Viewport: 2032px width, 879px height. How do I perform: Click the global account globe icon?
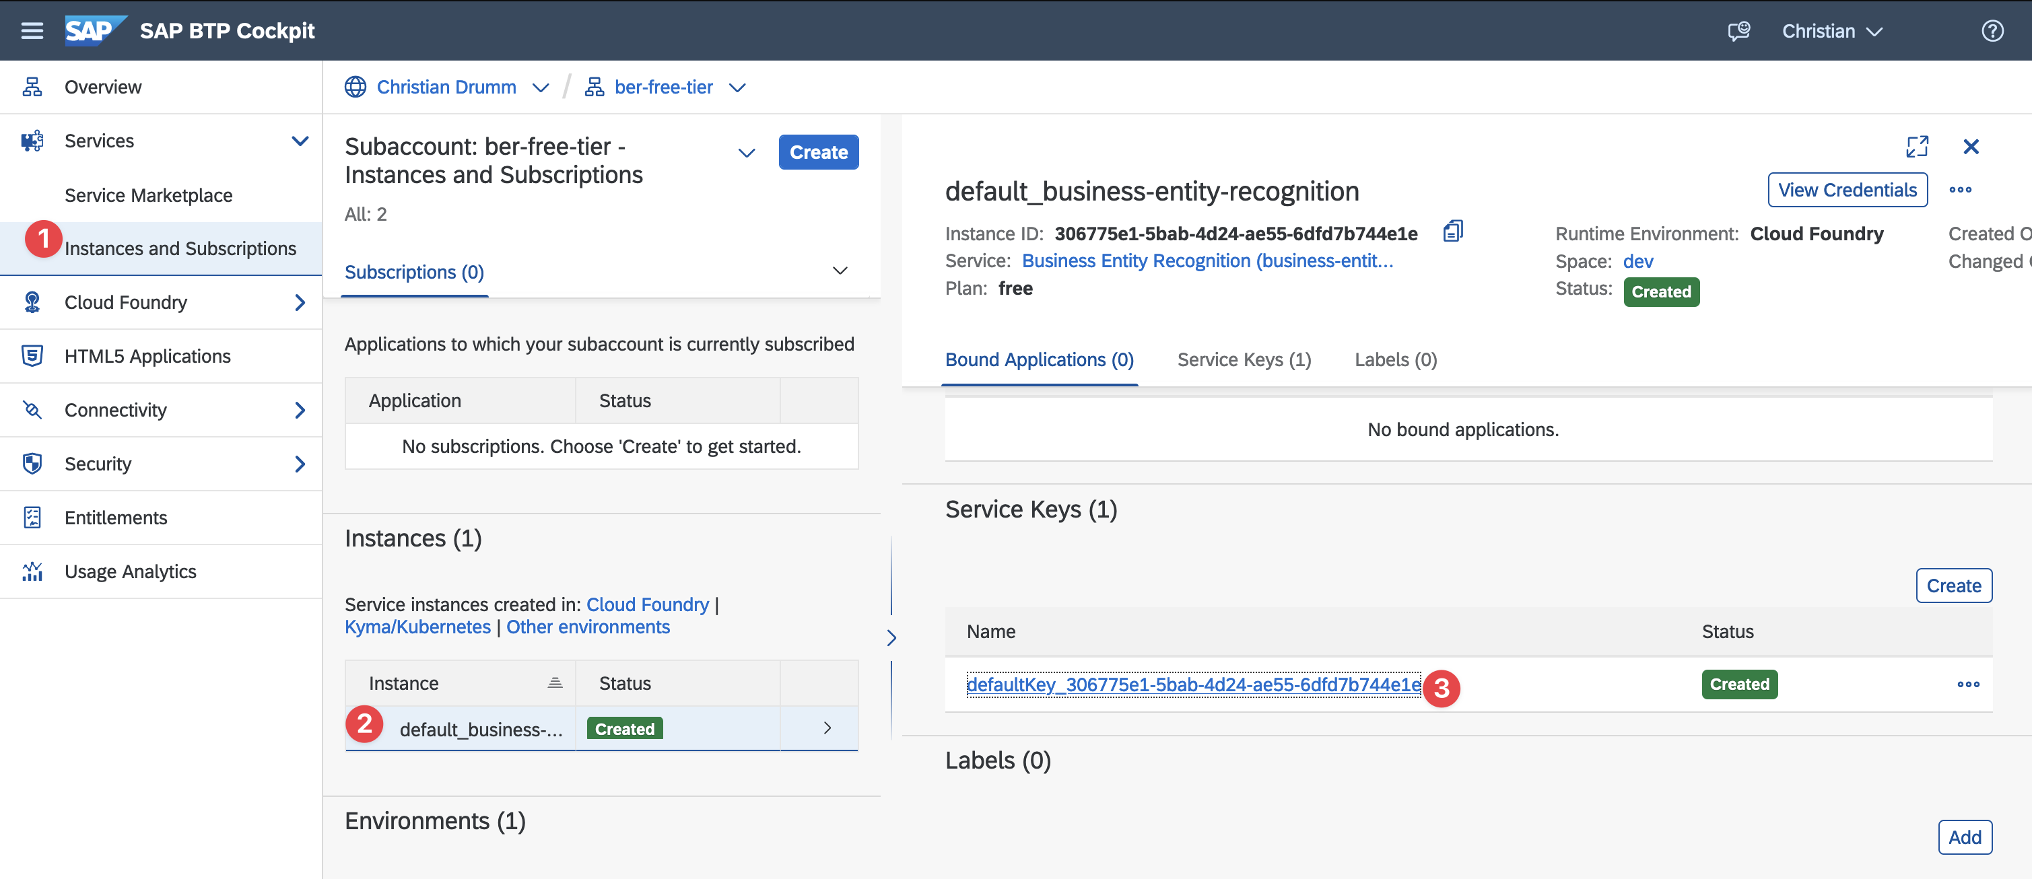click(355, 87)
